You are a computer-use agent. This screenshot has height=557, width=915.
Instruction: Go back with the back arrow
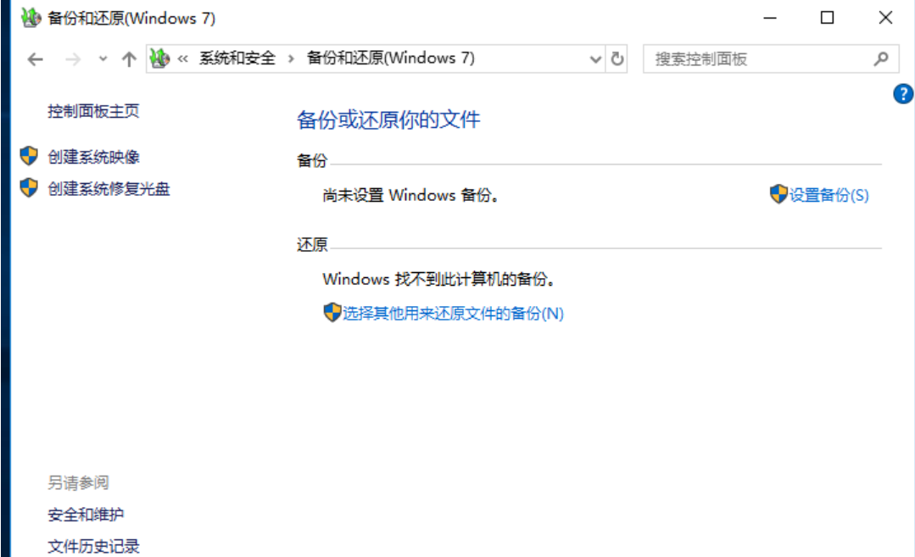pos(36,58)
